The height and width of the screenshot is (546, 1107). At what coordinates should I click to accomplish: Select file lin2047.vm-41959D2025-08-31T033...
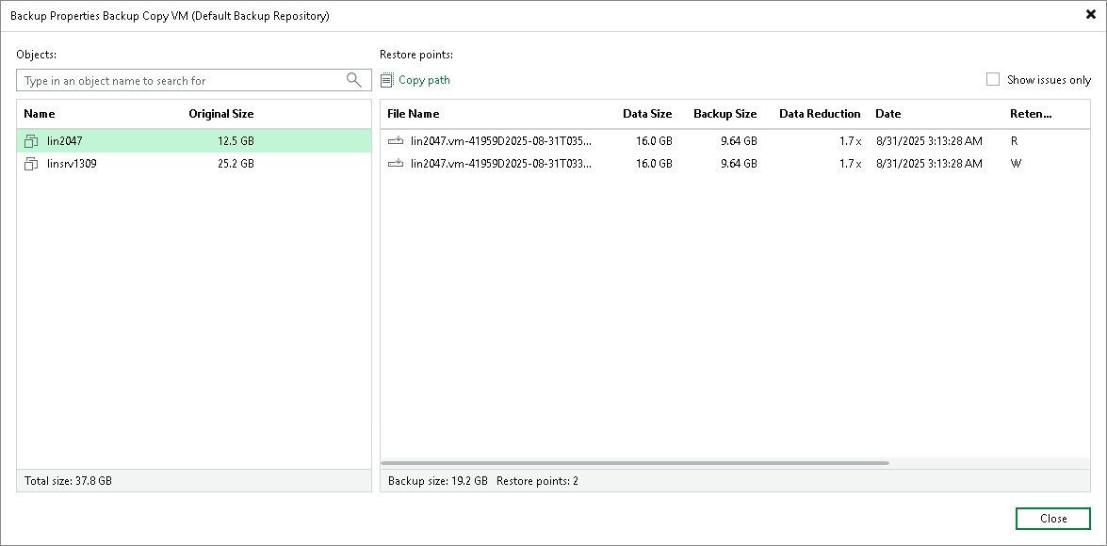(x=501, y=164)
